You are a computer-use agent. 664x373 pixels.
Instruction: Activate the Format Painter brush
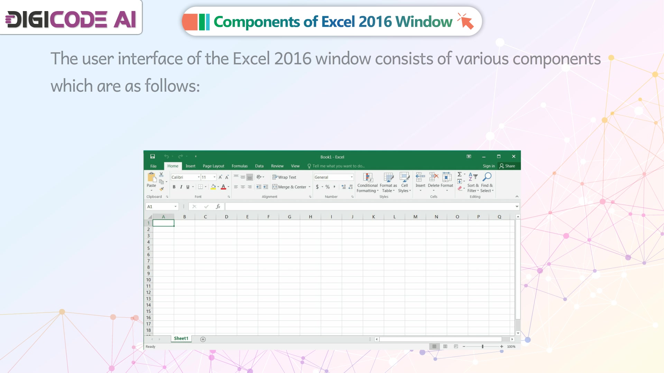161,189
